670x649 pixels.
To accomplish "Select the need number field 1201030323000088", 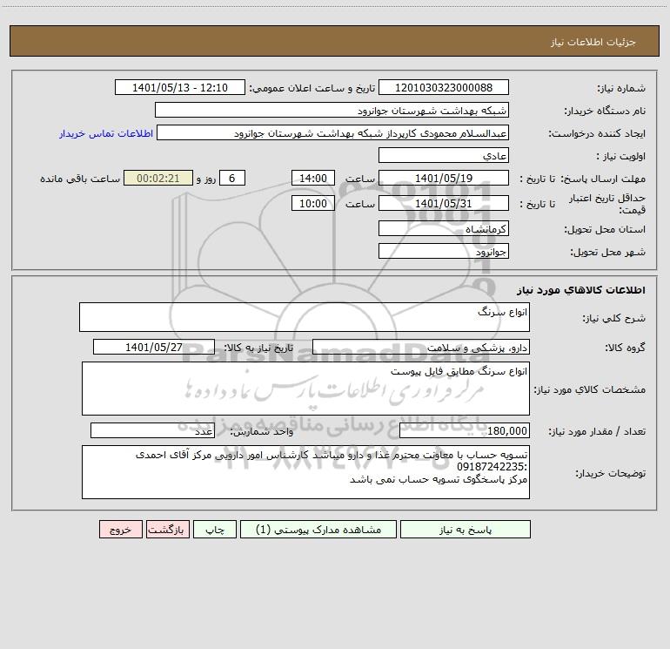I will pyautogui.click(x=444, y=87).
